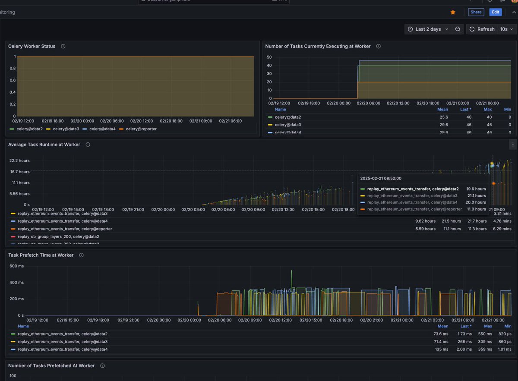Toggle replay_ethereum_events_transfer celery@data3 in Runtime legend
The width and height of the screenshot is (518, 381).
coord(63,213)
